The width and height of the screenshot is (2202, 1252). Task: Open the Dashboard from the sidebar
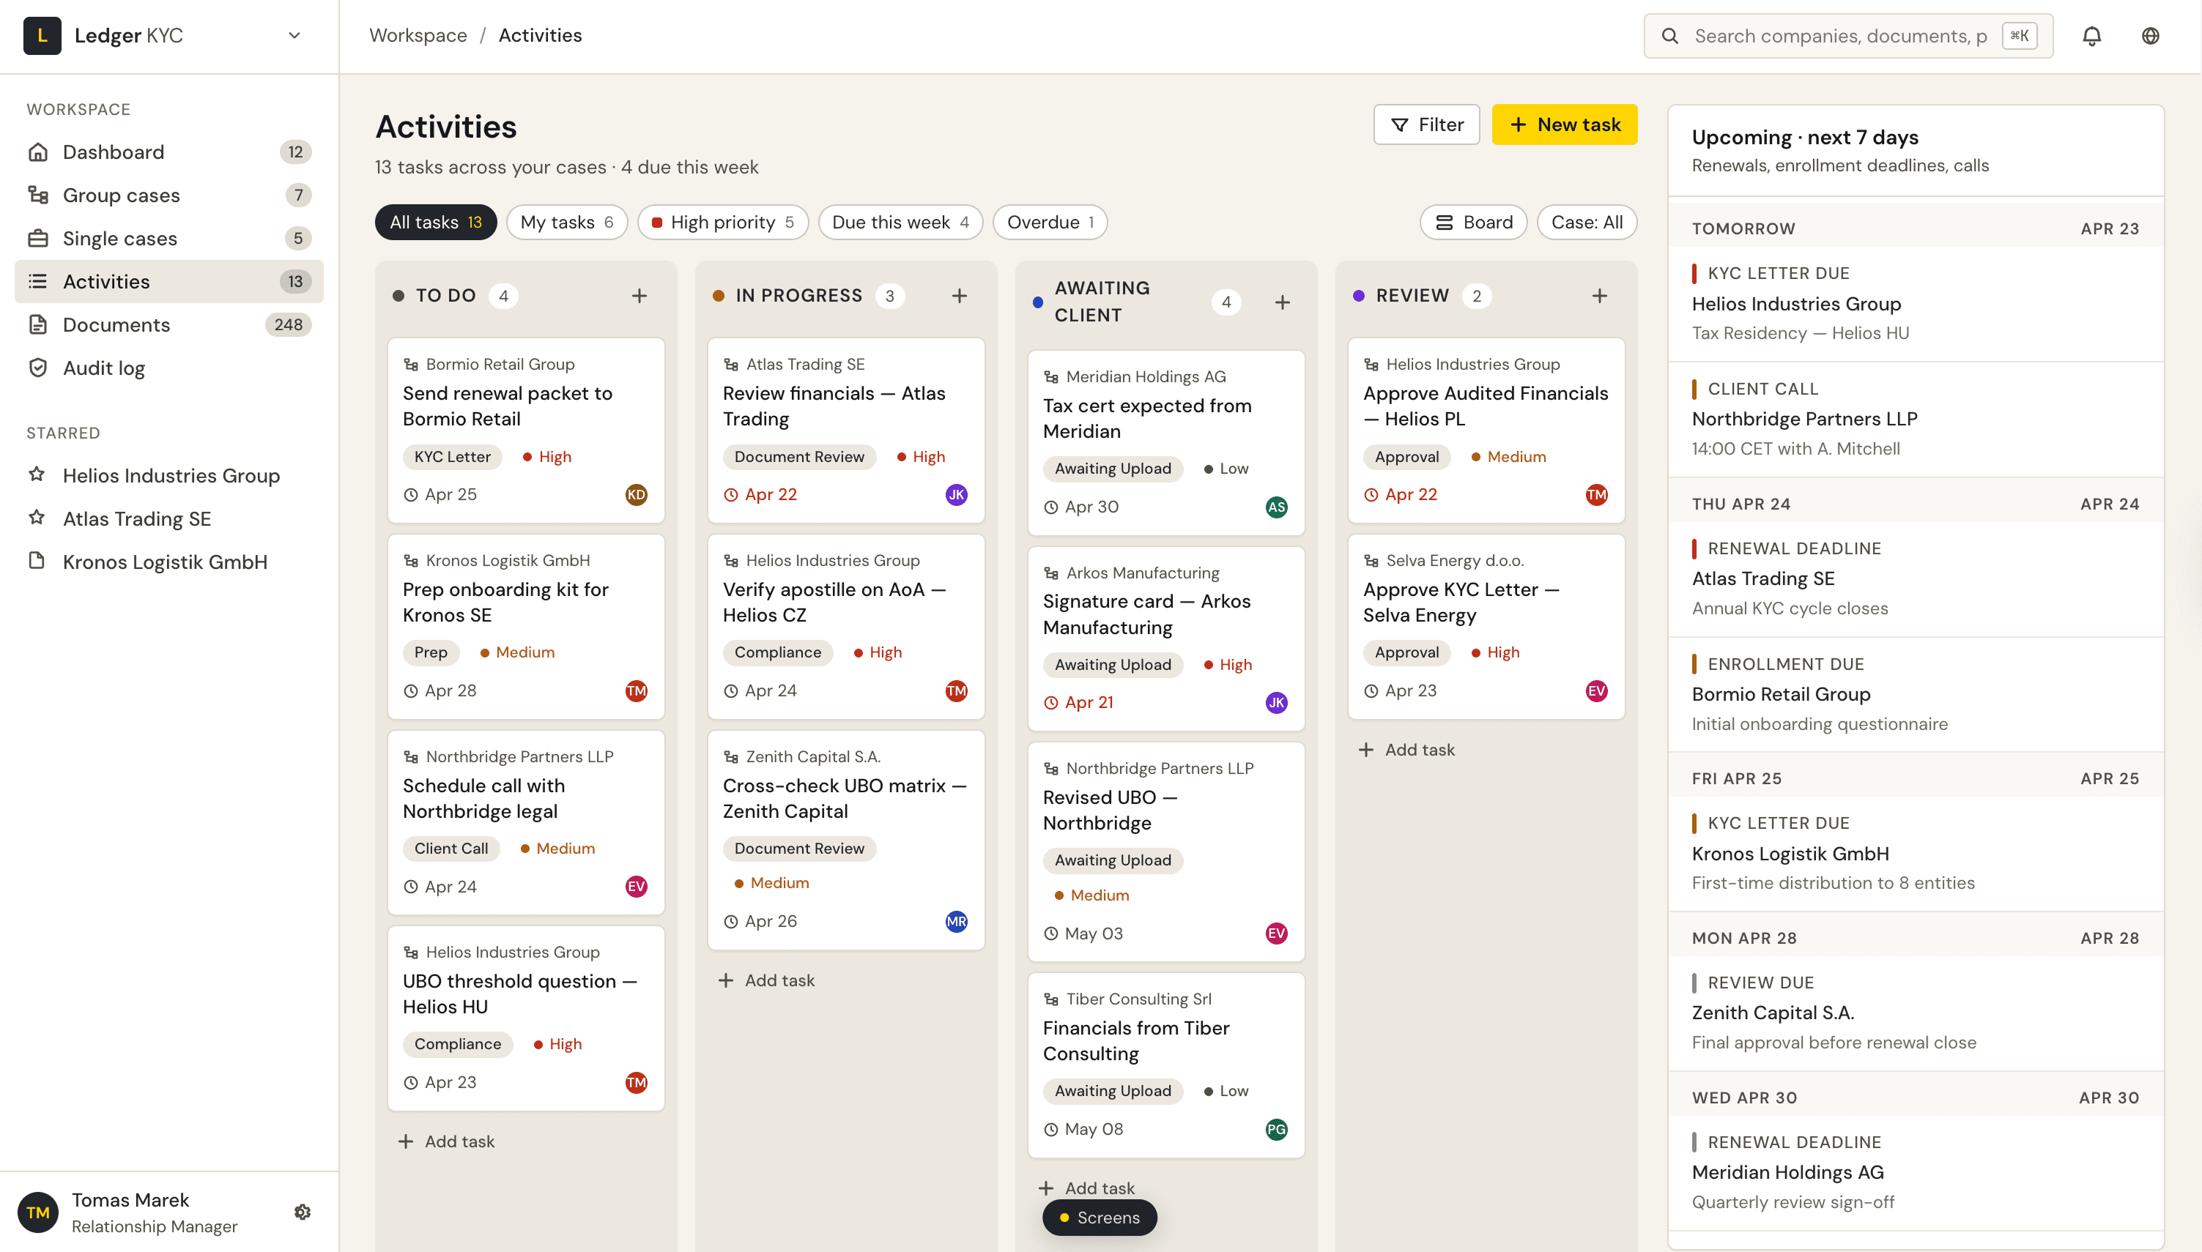tap(113, 152)
